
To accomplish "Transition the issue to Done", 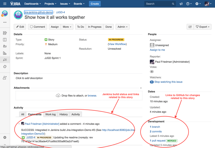I will [109, 27].
